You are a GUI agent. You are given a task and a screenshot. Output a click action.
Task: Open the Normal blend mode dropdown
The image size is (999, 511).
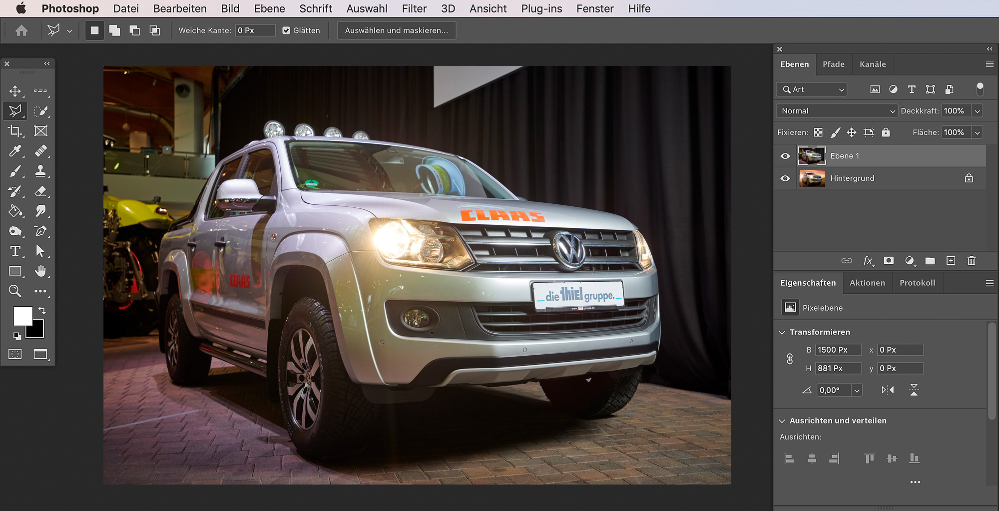coord(837,111)
